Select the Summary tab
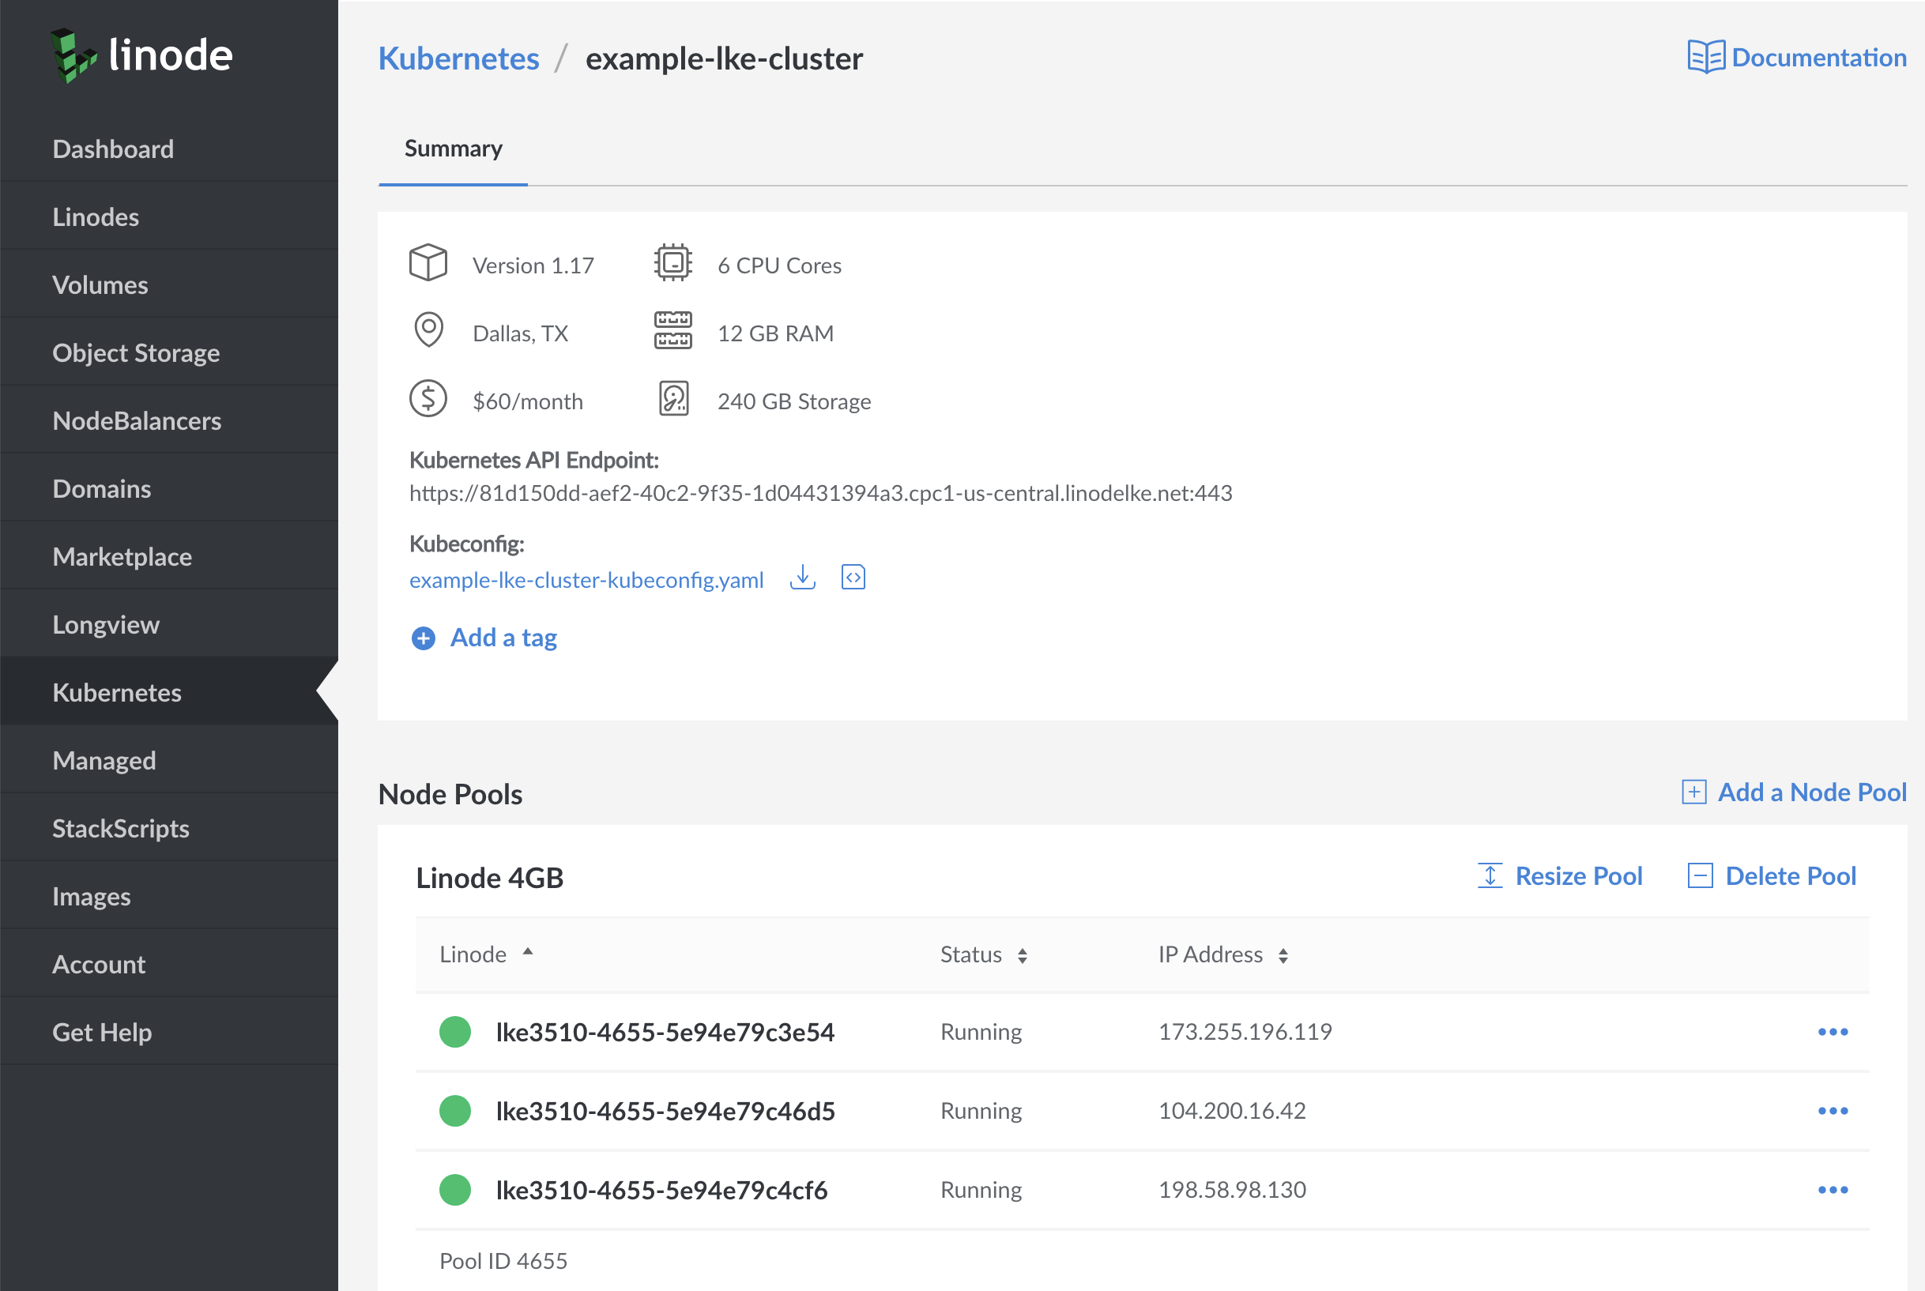Viewport: 1925px width, 1291px height. click(x=453, y=149)
